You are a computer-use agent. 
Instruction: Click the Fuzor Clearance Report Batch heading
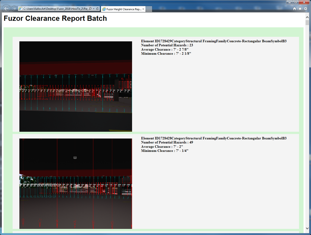pyautogui.click(x=55, y=18)
